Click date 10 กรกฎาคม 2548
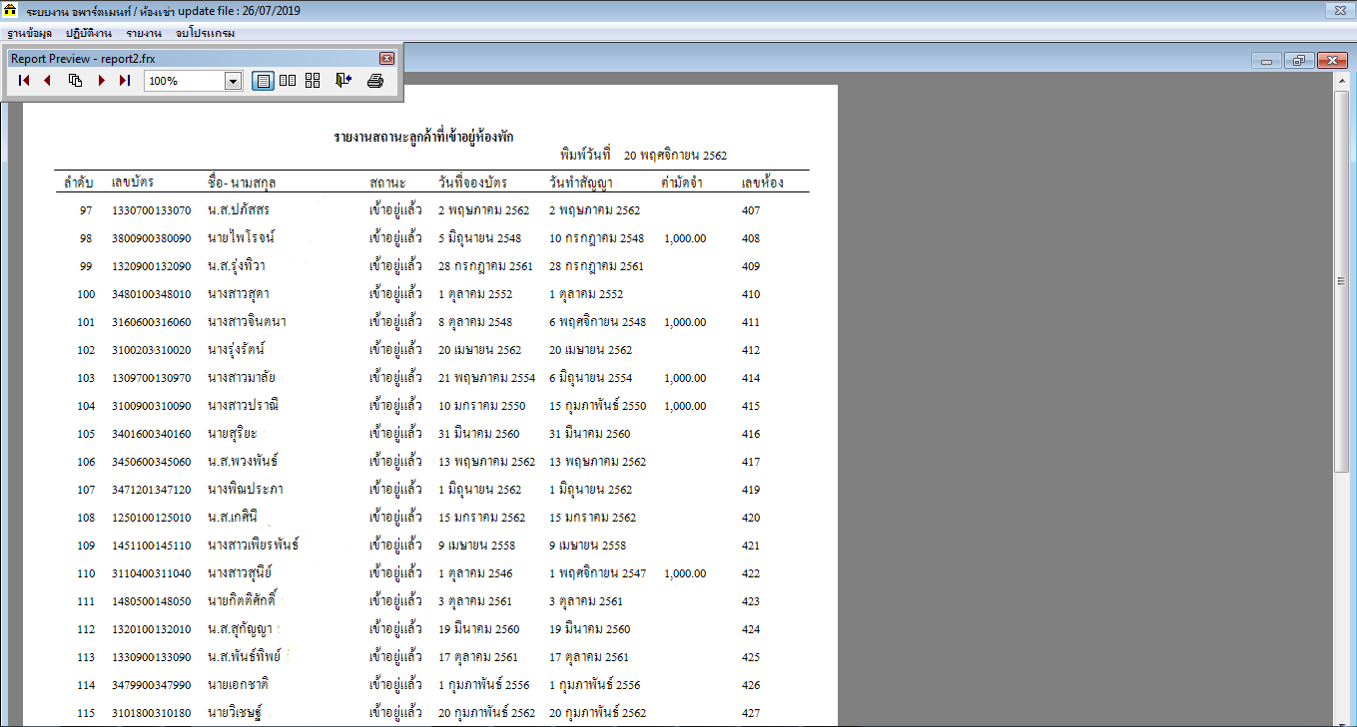Viewport: 1357px width, 727px height. tap(596, 238)
